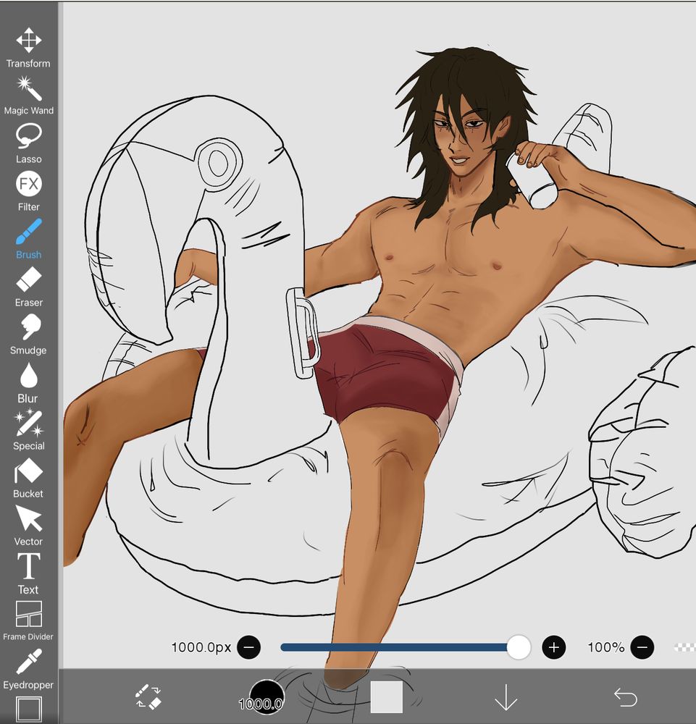Click the checkered opacity slider track

click(685, 647)
